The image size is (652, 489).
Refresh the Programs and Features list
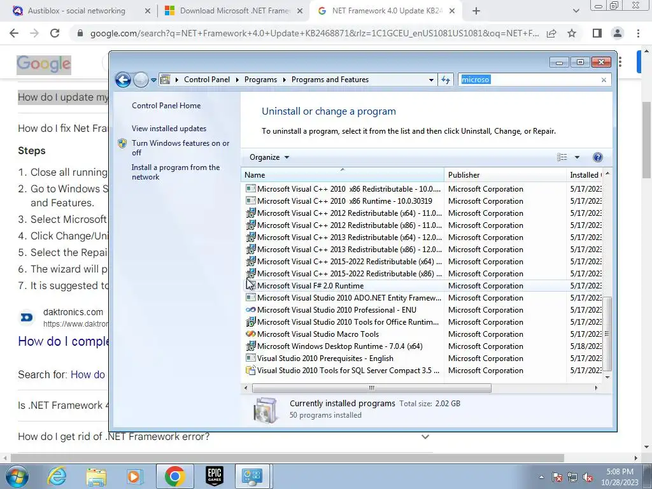click(x=445, y=80)
